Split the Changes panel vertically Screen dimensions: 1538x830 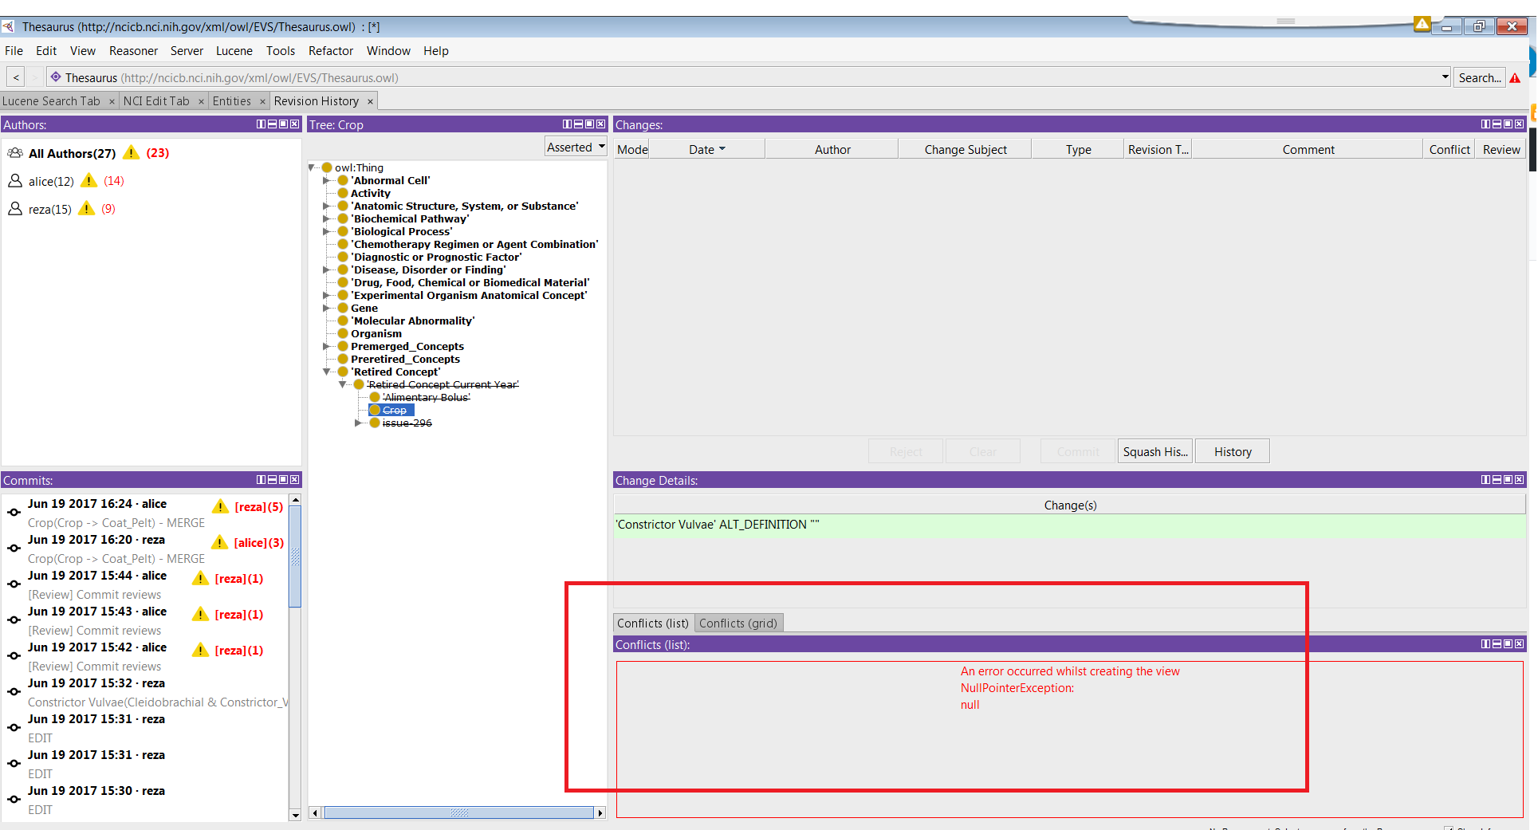[x=1485, y=124]
